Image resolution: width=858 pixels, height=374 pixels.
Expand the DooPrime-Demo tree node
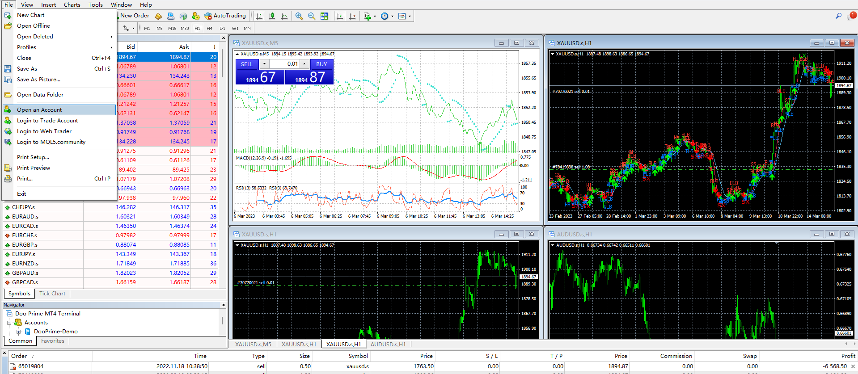click(19, 332)
